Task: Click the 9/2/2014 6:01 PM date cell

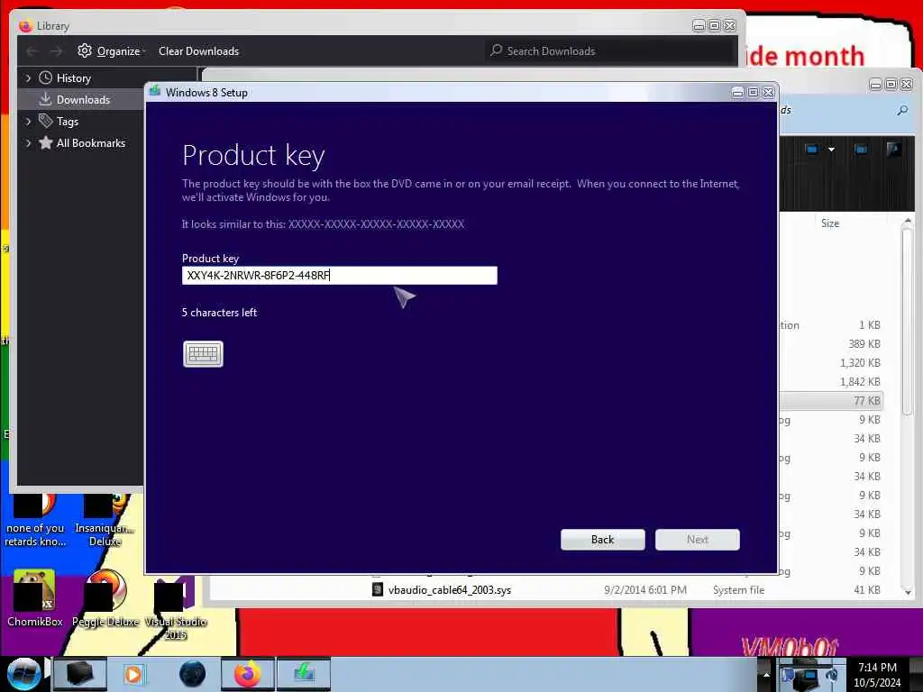Action: click(645, 590)
